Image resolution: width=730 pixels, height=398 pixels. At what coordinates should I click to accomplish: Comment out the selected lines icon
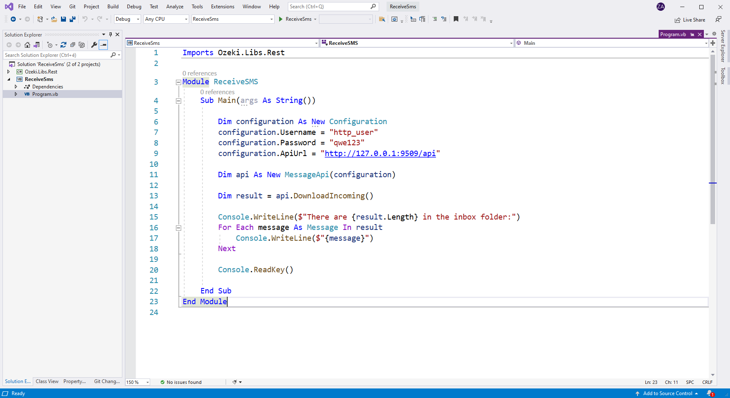coord(435,19)
